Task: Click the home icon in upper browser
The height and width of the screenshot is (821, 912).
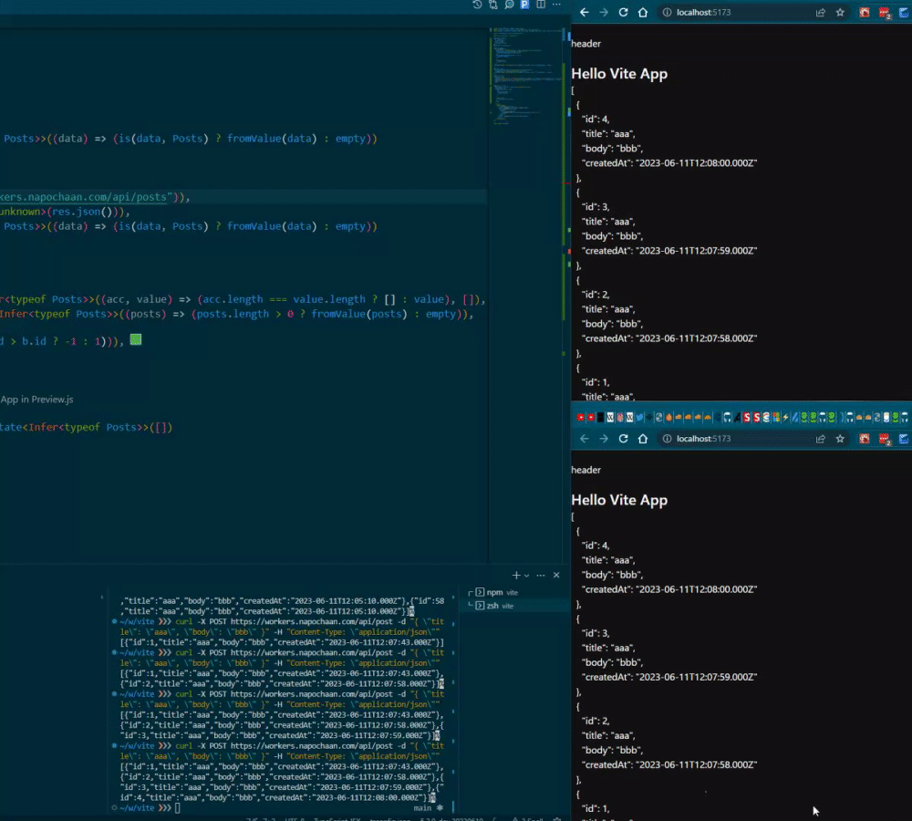Action: pos(643,12)
